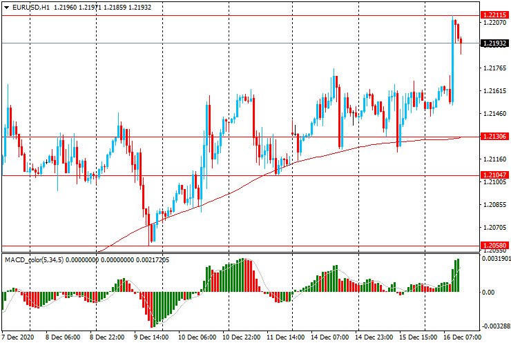This screenshot has height=345, width=511.
Task: Click the 1.21460 price scale value
Action: click(495, 114)
